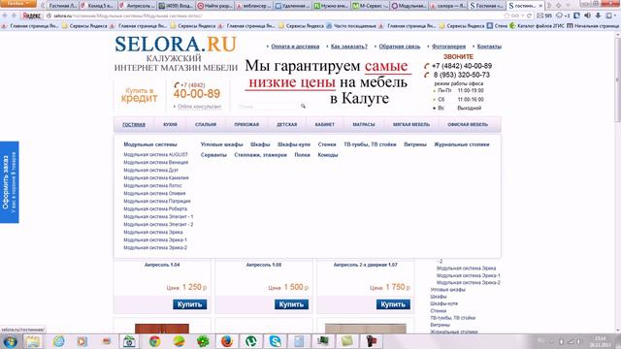The image size is (621, 349).
Task: Select the 'Матрасы' menu item
Action: (x=364, y=124)
